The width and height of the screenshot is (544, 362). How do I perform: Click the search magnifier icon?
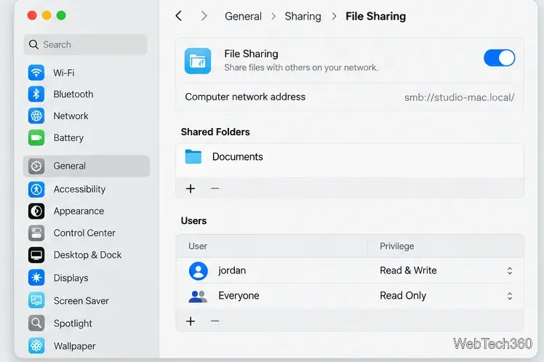[x=33, y=44]
